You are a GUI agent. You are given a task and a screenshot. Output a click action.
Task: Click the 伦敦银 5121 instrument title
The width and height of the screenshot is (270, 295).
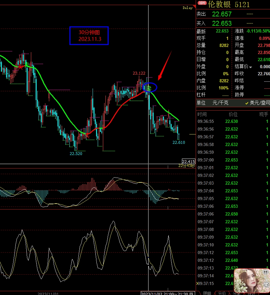pos(229,4)
